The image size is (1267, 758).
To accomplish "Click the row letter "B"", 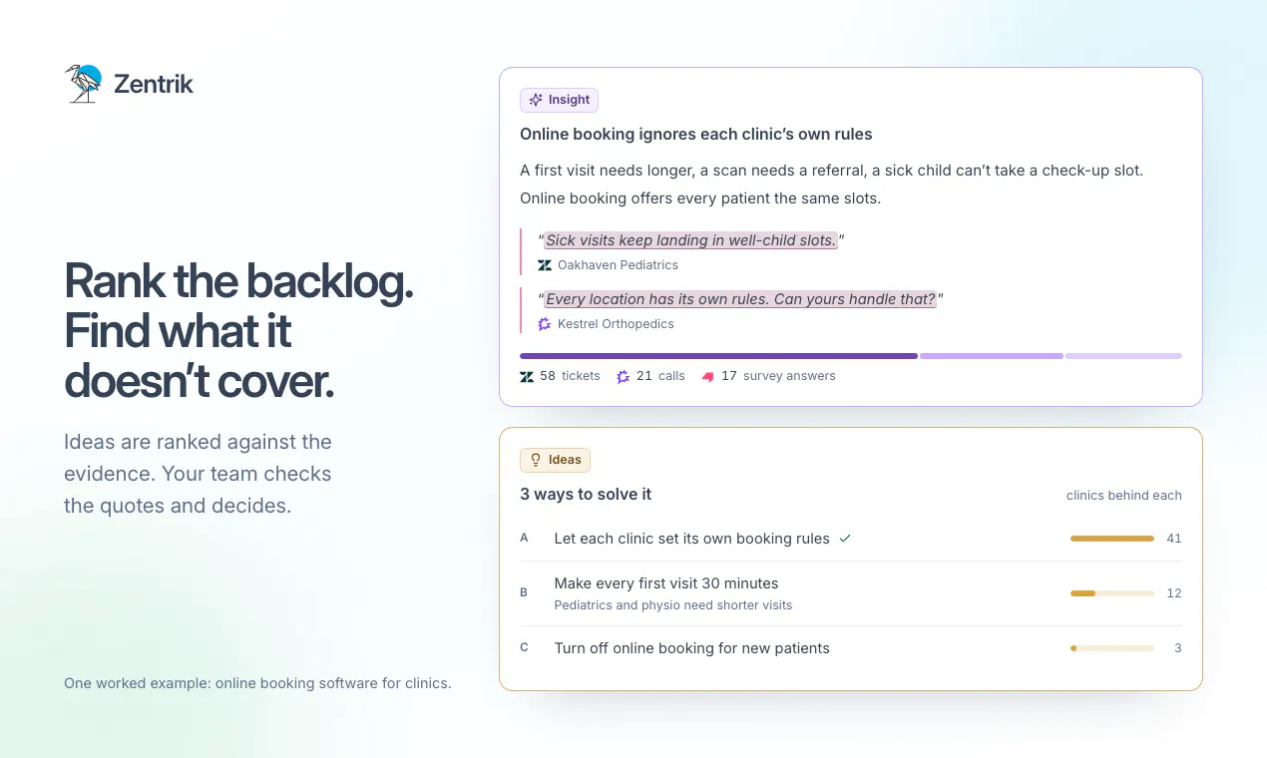I will [x=524, y=592].
